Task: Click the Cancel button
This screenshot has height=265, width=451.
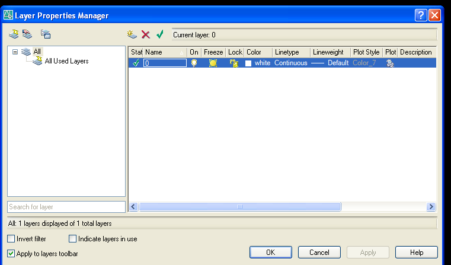Action: (x=319, y=253)
